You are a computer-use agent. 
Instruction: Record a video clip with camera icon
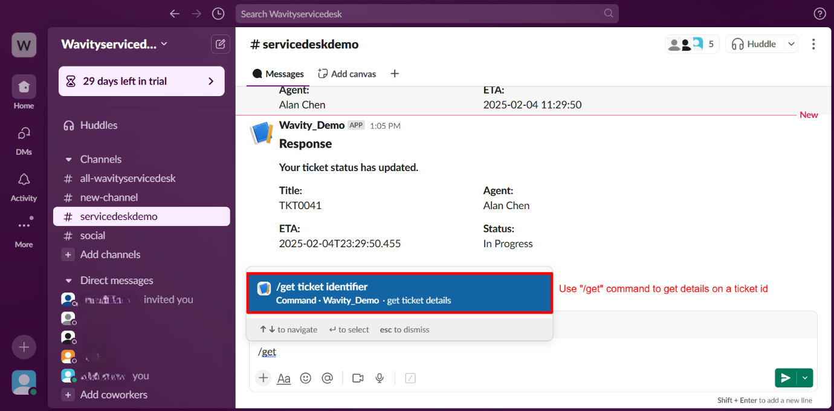(x=358, y=378)
